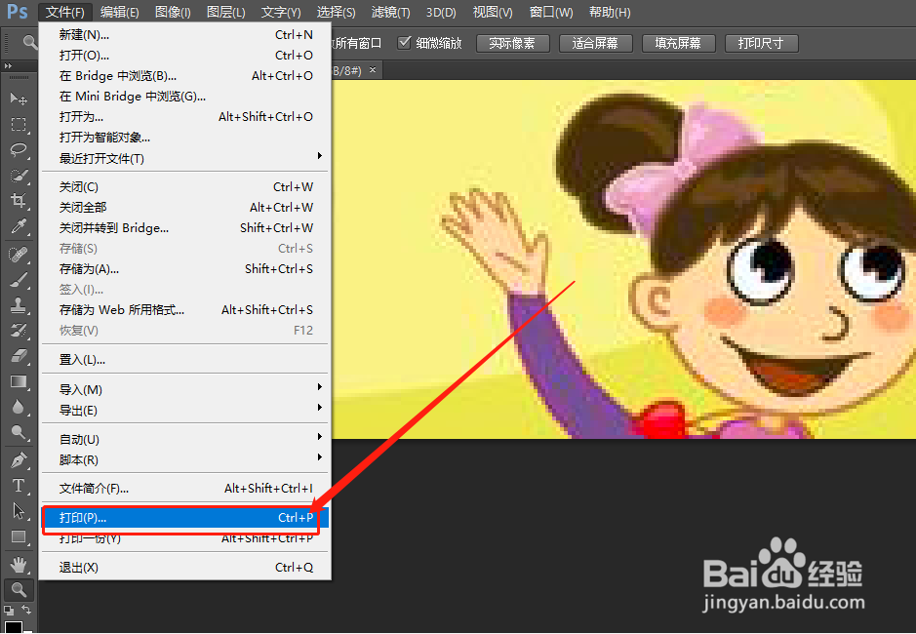Image resolution: width=916 pixels, height=634 pixels.
Task: Select the Horizontal Type tool
Action: coord(19,486)
